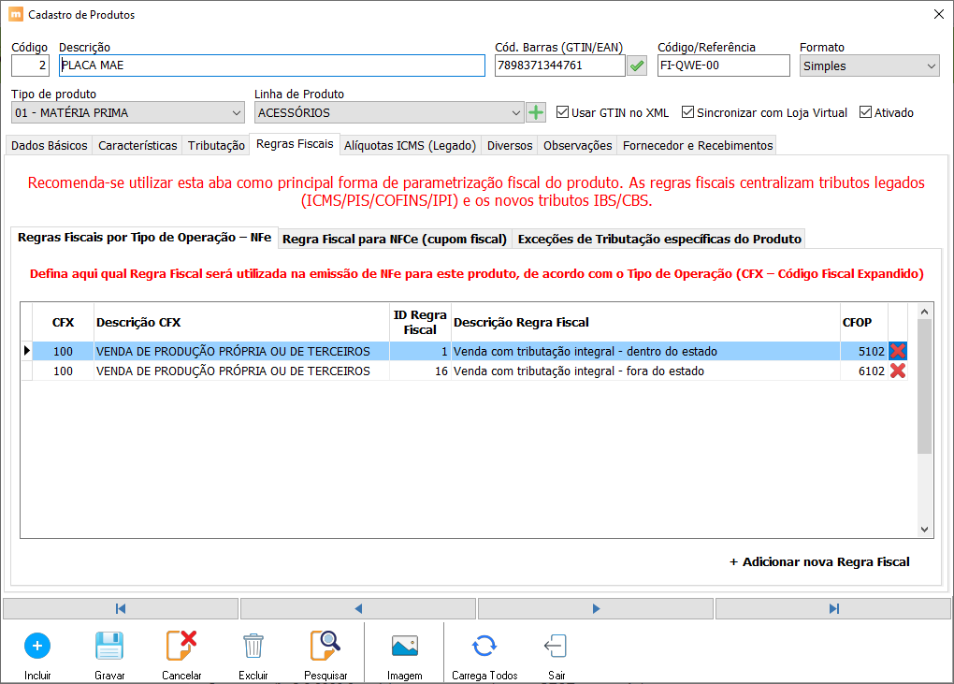Screen dimensions: 954x684
Task: Click the Descrição CFX column header
Action: 241,323
